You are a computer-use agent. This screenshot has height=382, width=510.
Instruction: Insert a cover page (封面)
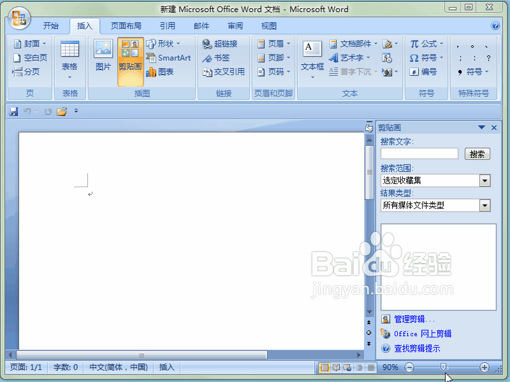pos(30,43)
